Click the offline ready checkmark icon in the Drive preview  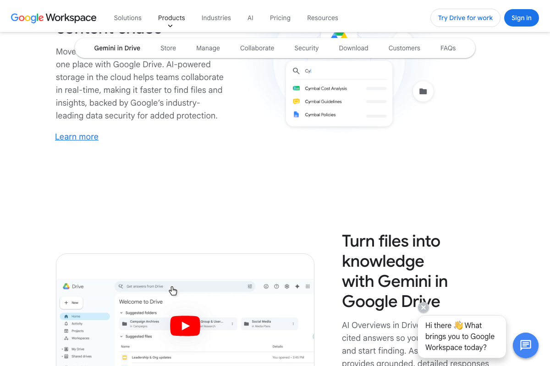[266, 286]
